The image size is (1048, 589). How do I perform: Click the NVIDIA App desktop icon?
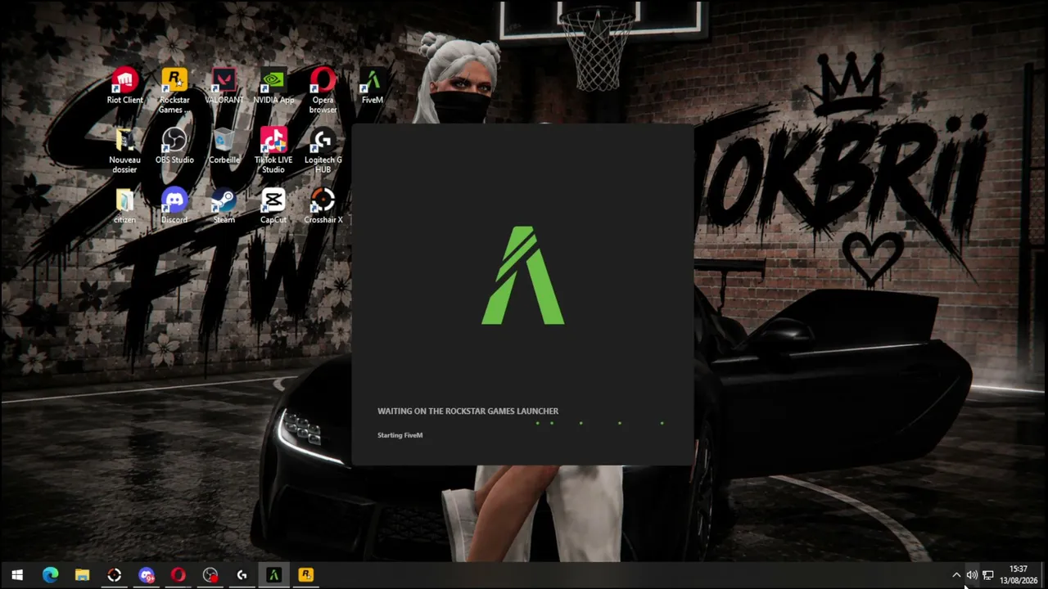(273, 87)
